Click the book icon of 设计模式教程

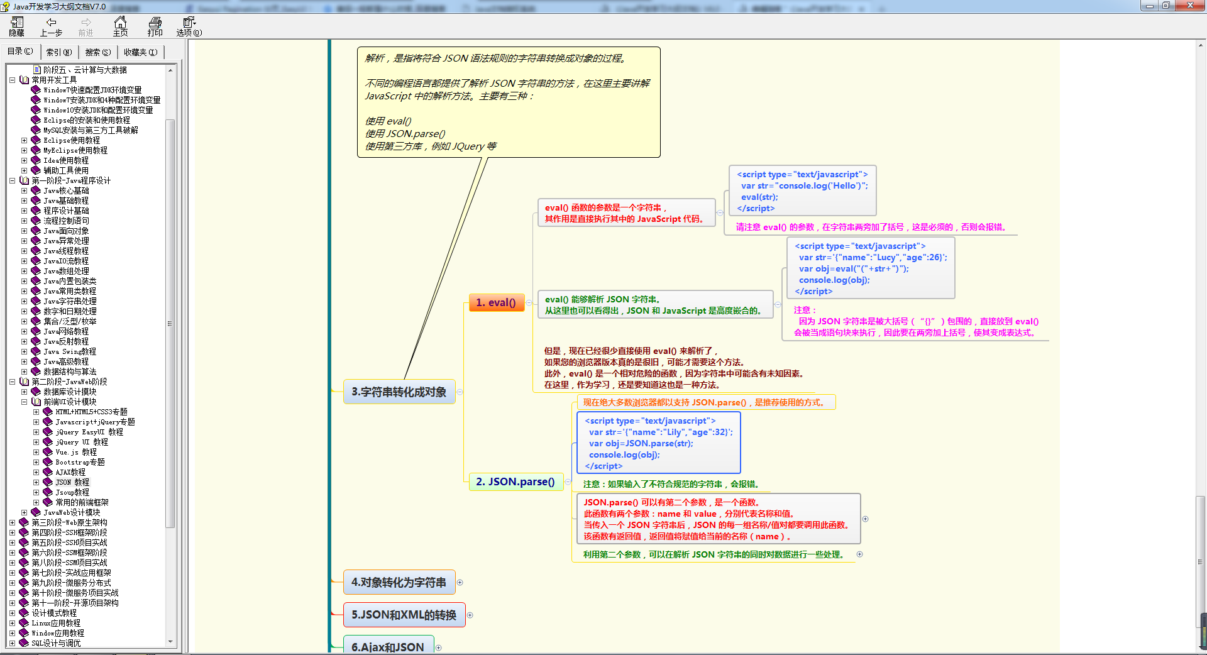pyautogui.click(x=24, y=613)
